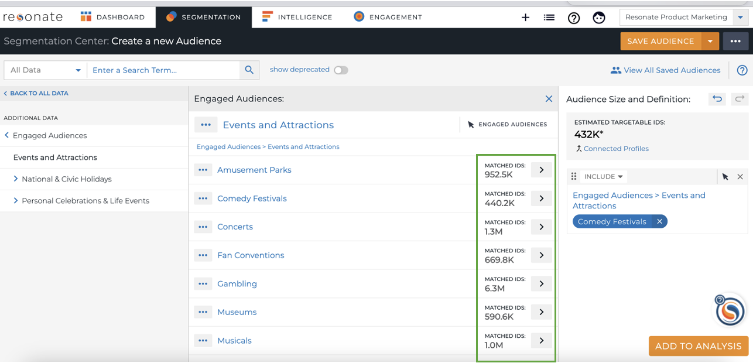
Task: Open the INCLUDE dropdown
Action: coord(604,176)
